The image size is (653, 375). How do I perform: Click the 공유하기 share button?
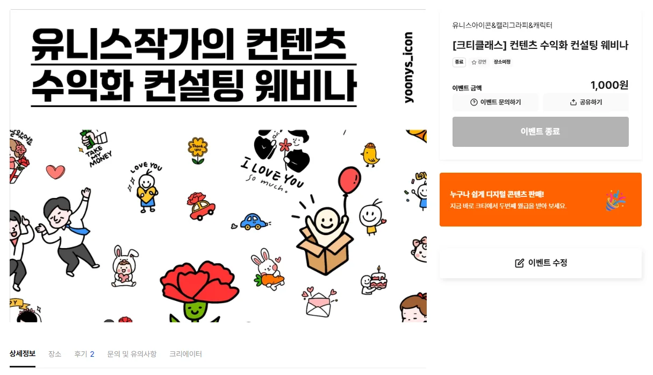click(586, 102)
